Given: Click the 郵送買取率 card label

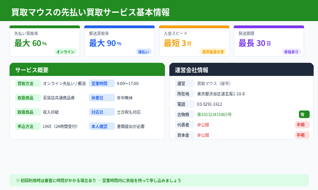Looking at the screenshot, I should pos(99,33).
